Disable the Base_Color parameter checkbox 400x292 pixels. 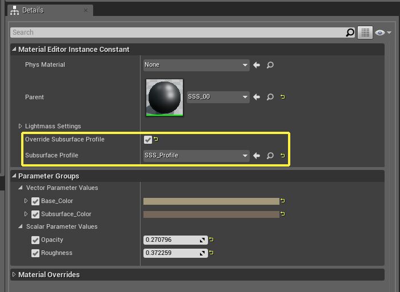click(35, 201)
